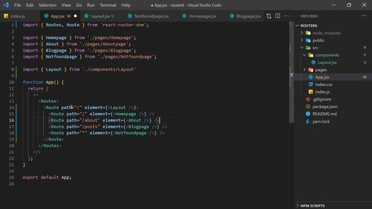The height and width of the screenshot is (209, 372).
Task: Click the unsaved dot on App.jsx tab
Action: point(76,16)
